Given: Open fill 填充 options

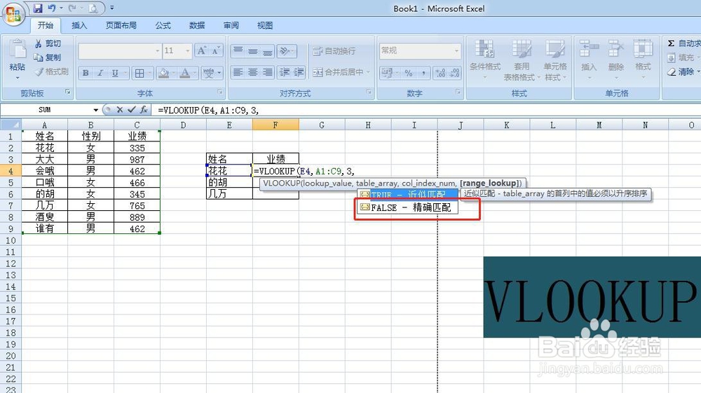Looking at the screenshot, I should [682, 57].
